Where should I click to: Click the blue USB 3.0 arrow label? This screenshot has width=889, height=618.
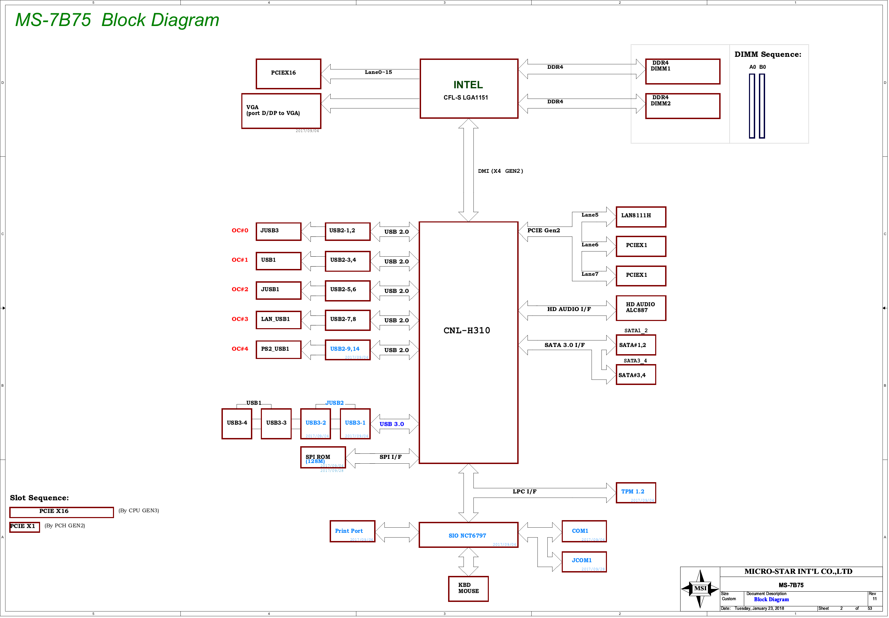pyautogui.click(x=392, y=424)
